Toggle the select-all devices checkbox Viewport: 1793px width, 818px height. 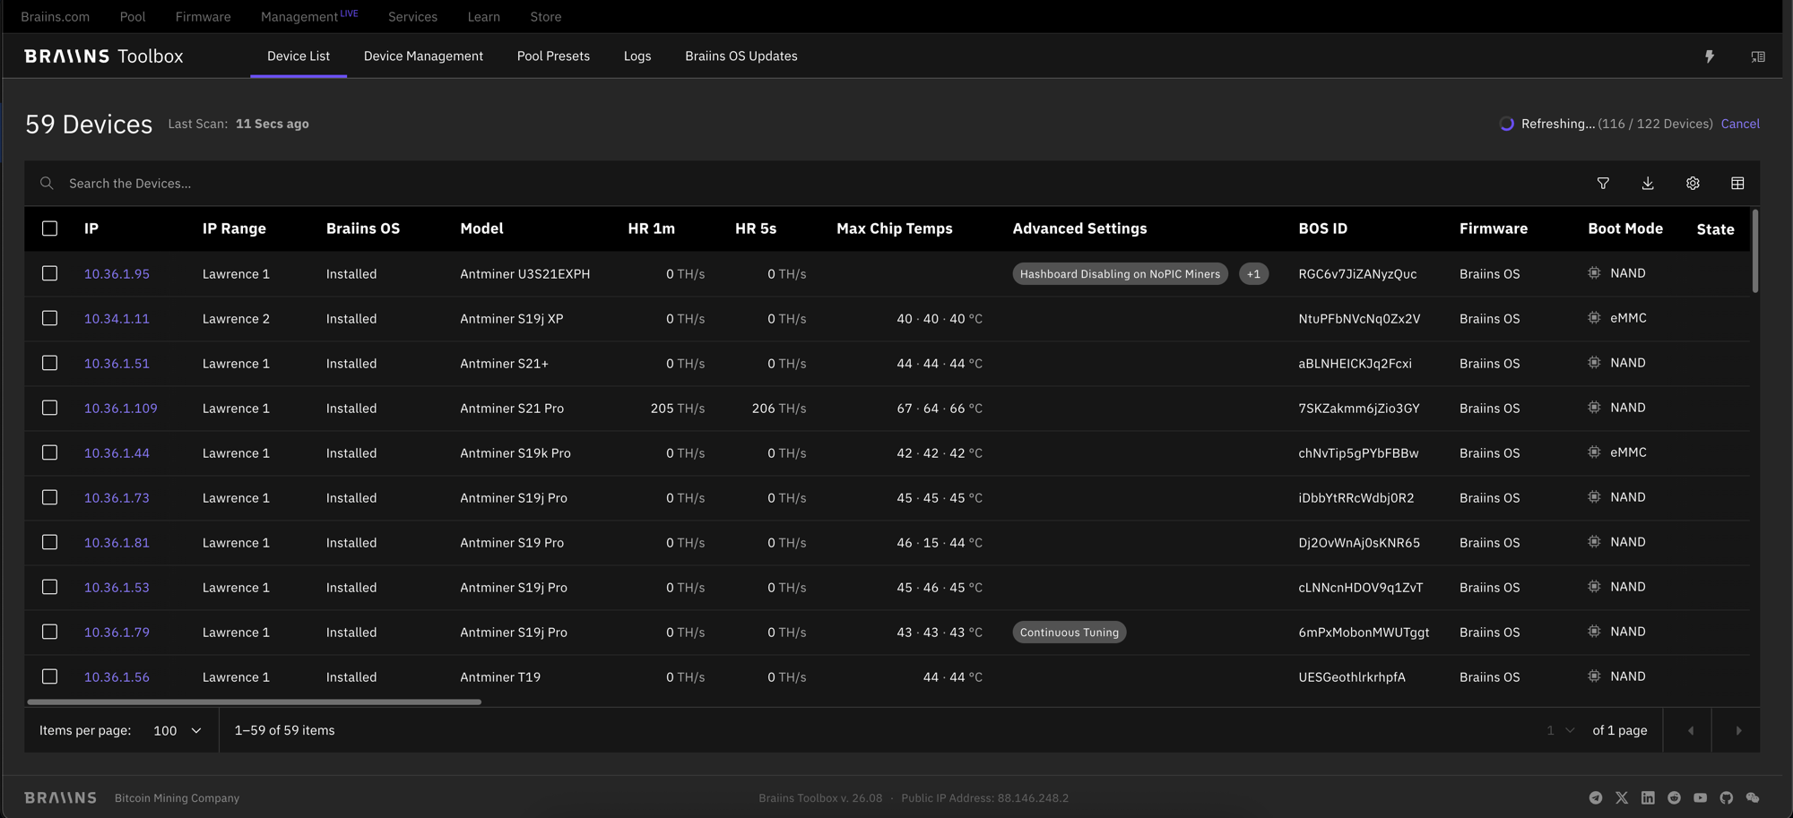coord(50,228)
